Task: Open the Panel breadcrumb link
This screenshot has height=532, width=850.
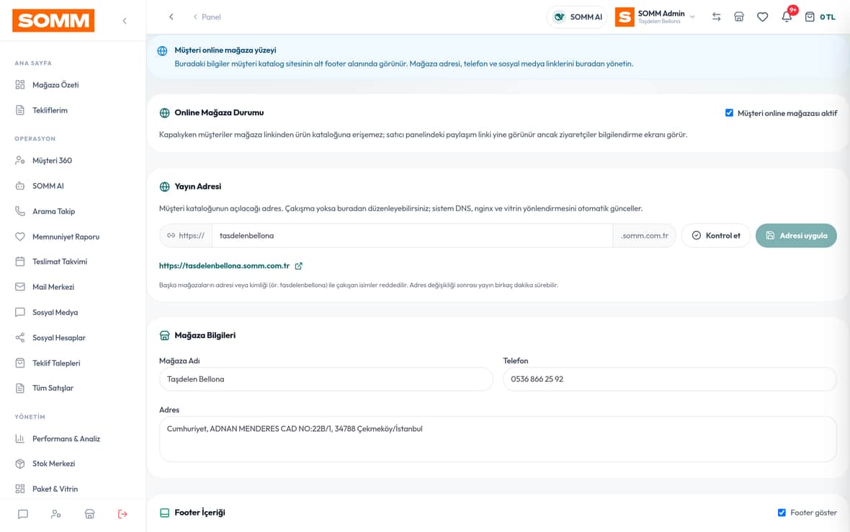Action: [207, 17]
